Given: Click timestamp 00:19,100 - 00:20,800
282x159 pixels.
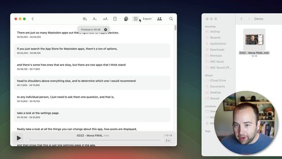Looking at the screenshot, I should pyautogui.click(x=29, y=117).
